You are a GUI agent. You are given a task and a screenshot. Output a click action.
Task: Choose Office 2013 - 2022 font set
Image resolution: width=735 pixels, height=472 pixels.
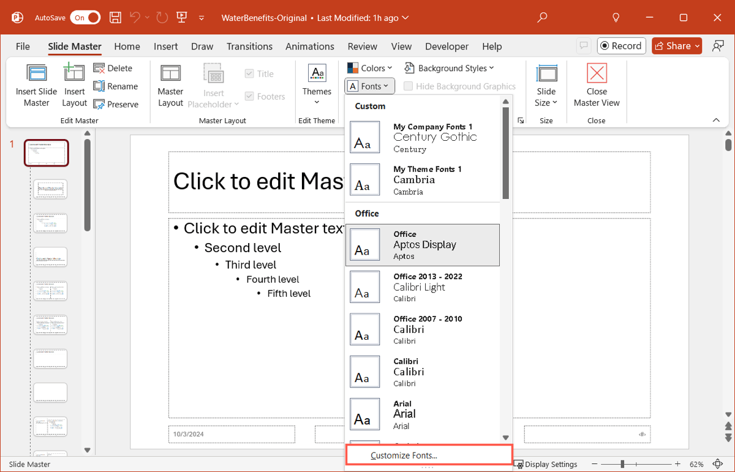pos(423,287)
